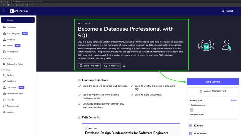Click the search magnifier icon
Viewport: 241px width, 136px height.
223,11
